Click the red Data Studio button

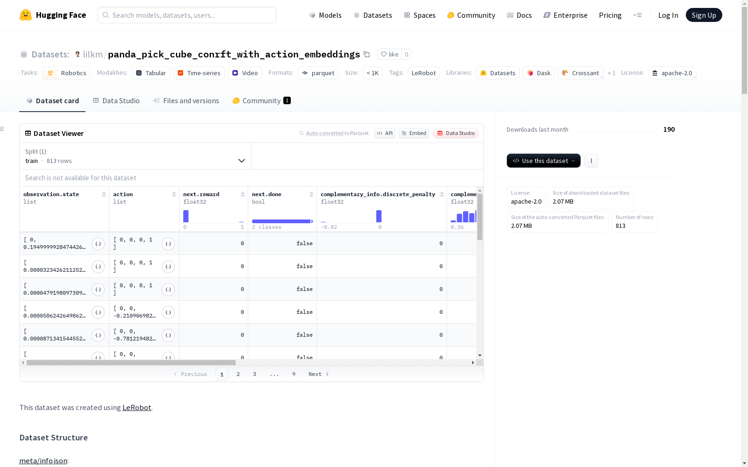click(455, 133)
